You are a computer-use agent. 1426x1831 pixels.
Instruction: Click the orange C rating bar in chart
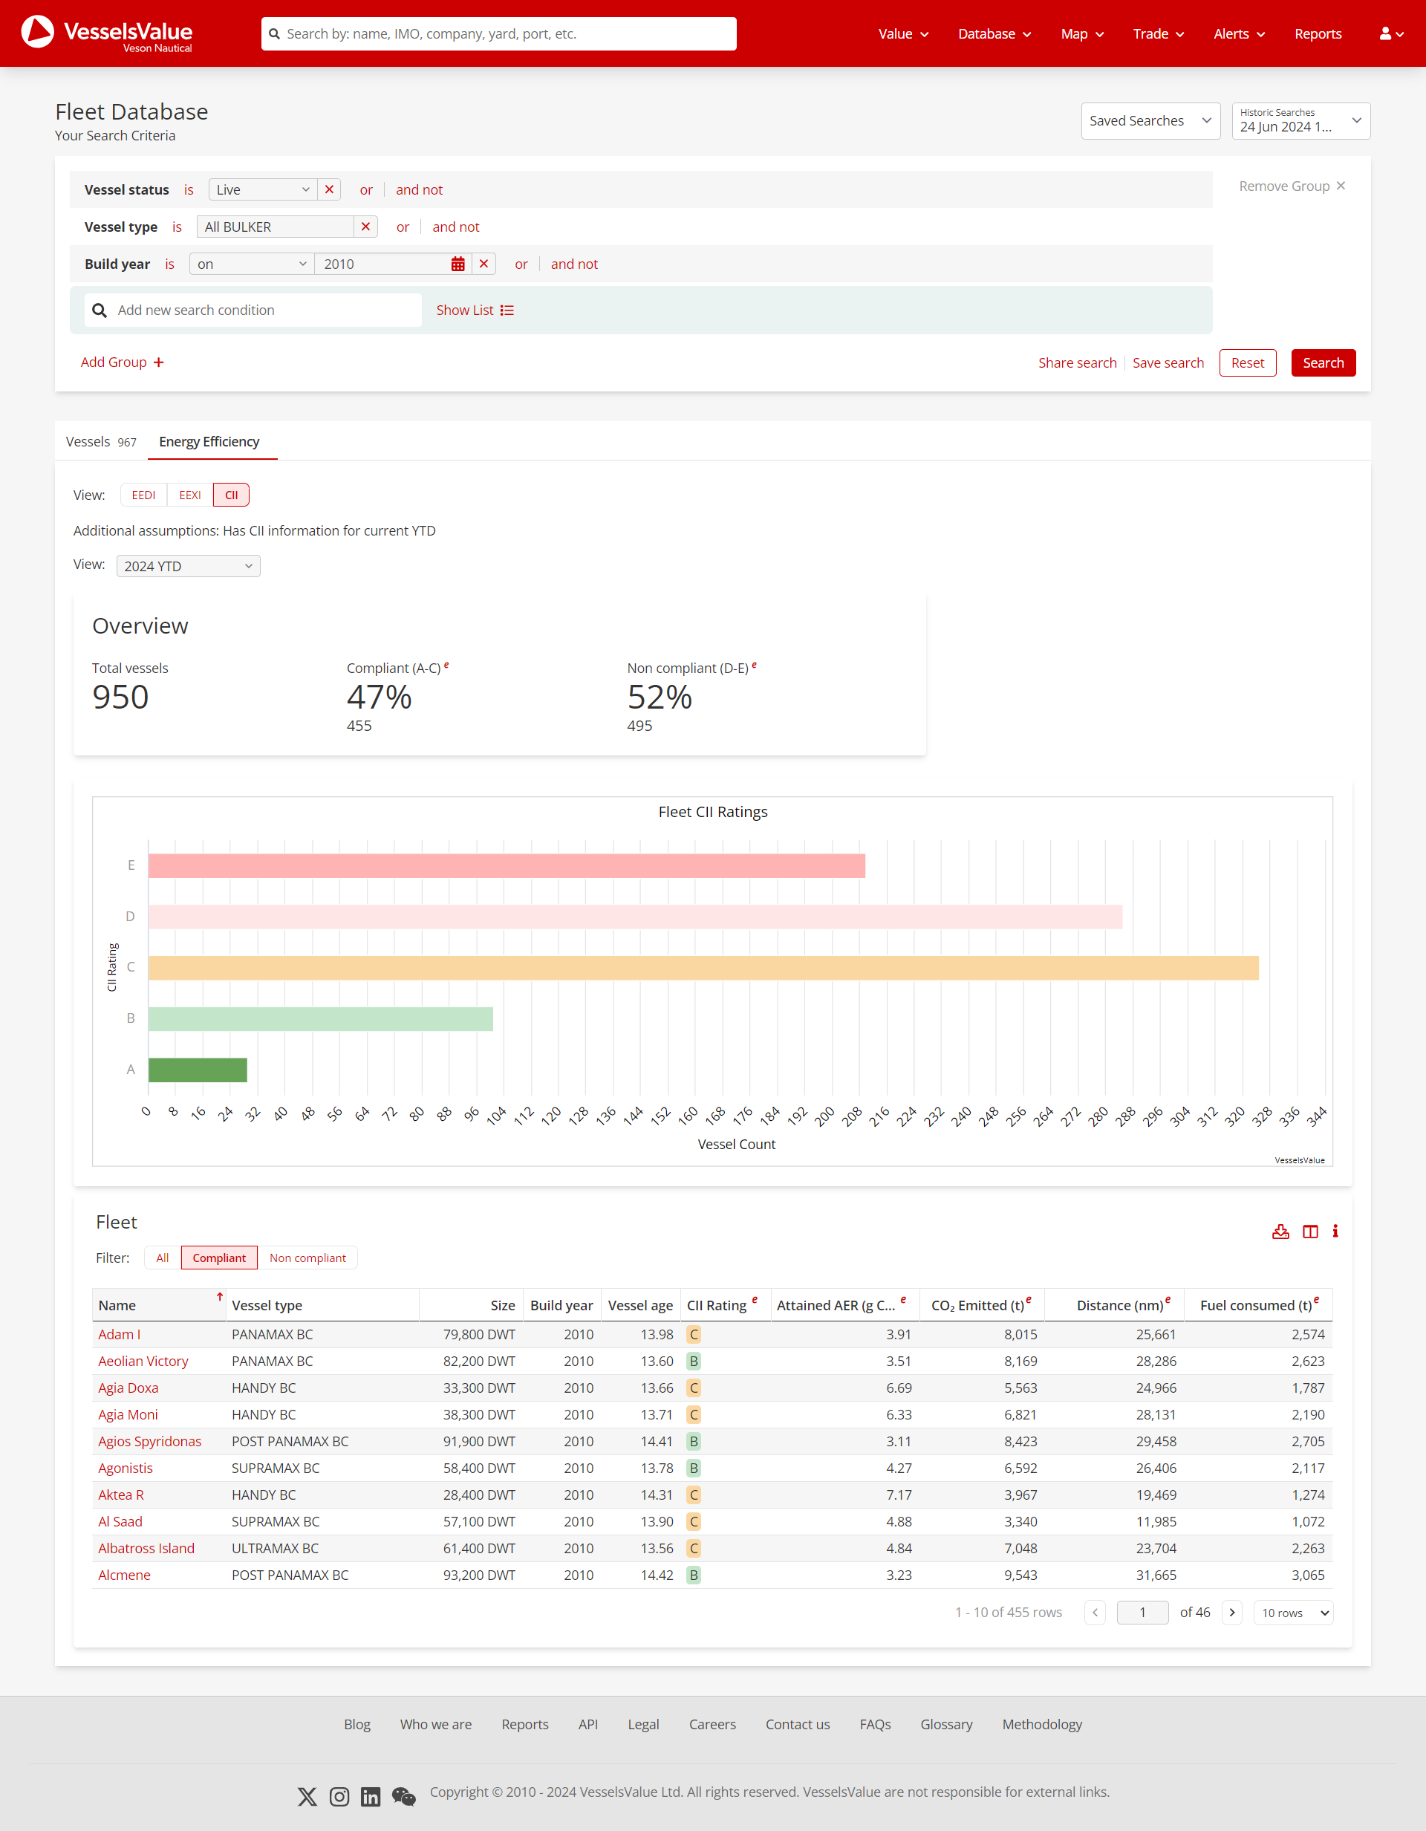pos(703,967)
